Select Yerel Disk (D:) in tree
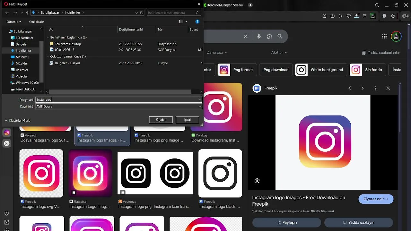 23,89
